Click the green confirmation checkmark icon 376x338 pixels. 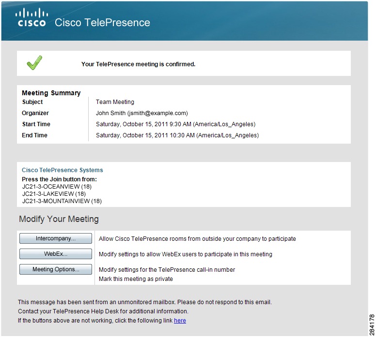click(x=34, y=63)
